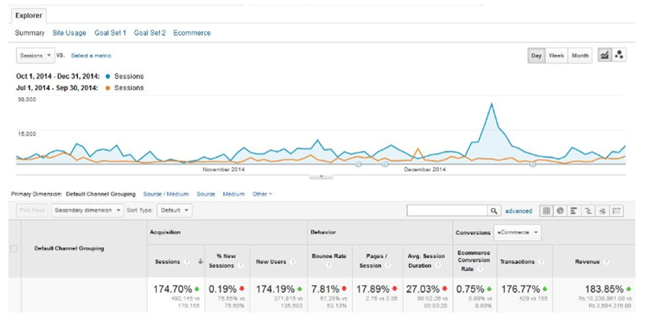Switch to line chart view icon
The image size is (663, 324).
click(x=606, y=55)
